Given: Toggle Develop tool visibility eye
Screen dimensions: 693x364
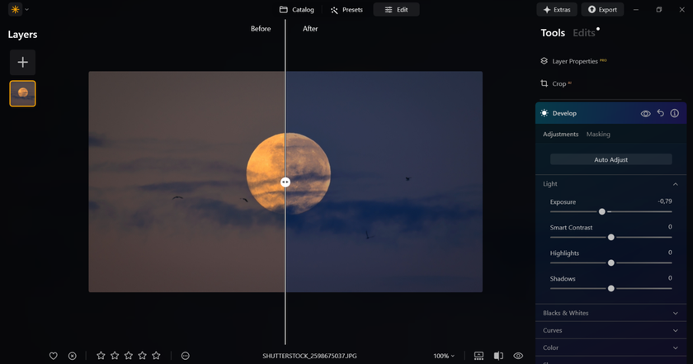Looking at the screenshot, I should click(x=646, y=113).
